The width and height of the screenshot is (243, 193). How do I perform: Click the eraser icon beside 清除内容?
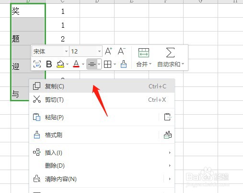37,179
